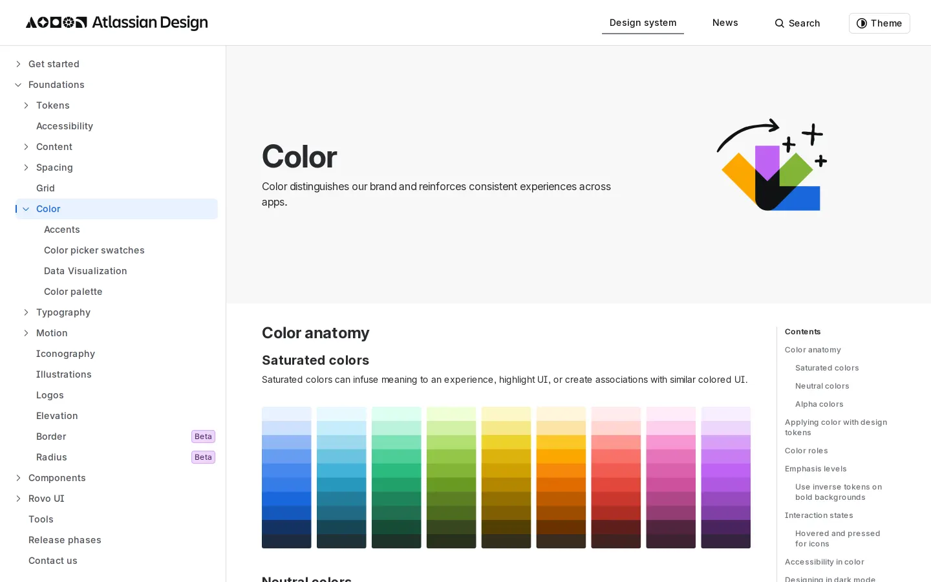The height and width of the screenshot is (582, 931).
Task: Collapse the Foundations section chevron
Action: pos(18,85)
